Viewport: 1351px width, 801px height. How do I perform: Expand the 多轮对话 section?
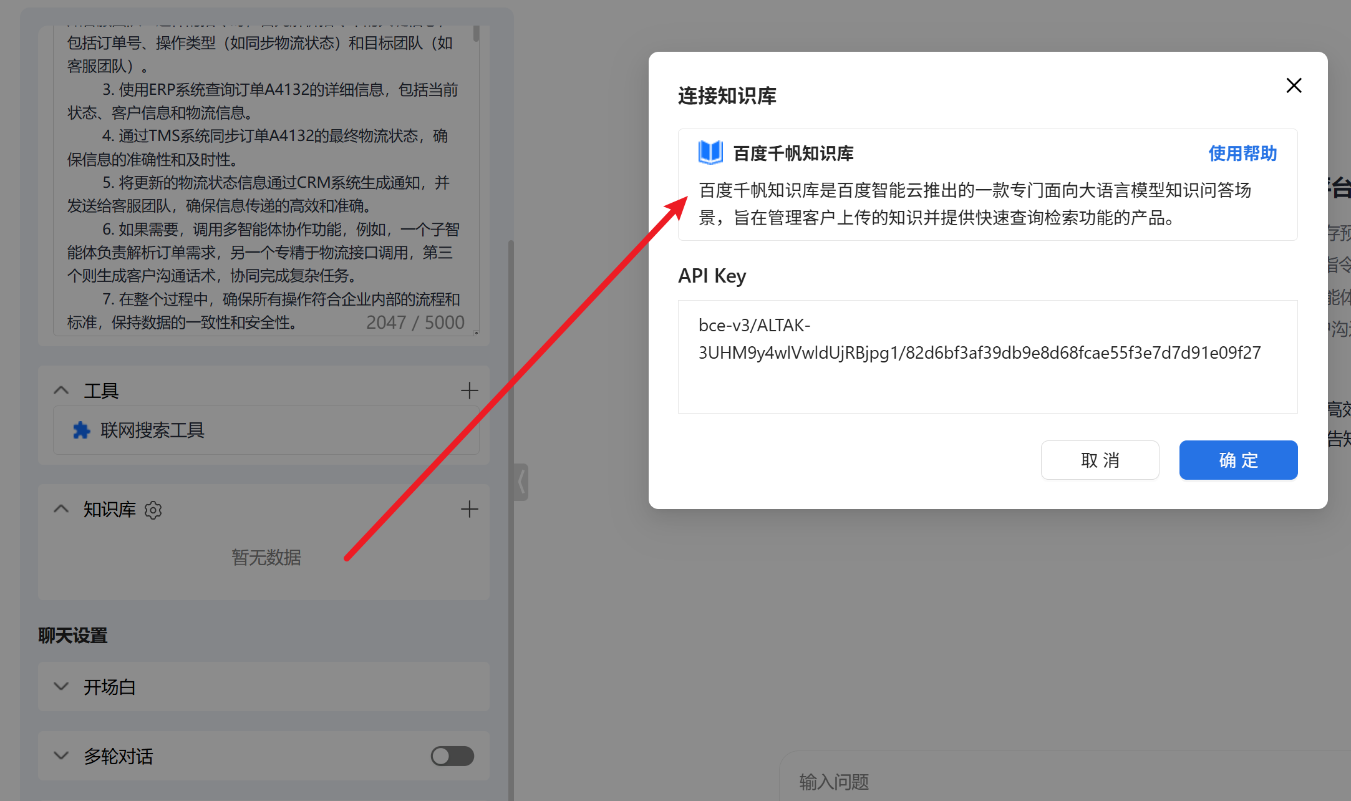[61, 755]
